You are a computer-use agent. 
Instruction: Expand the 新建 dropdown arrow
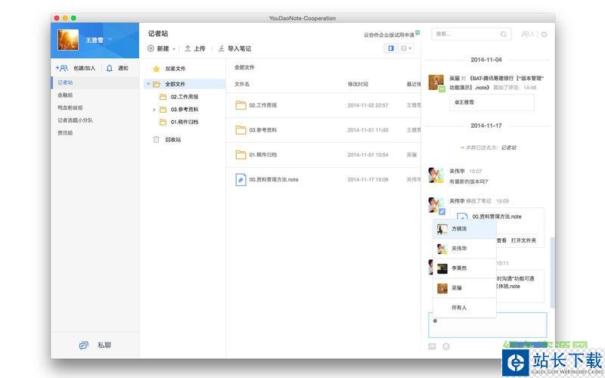[174, 49]
